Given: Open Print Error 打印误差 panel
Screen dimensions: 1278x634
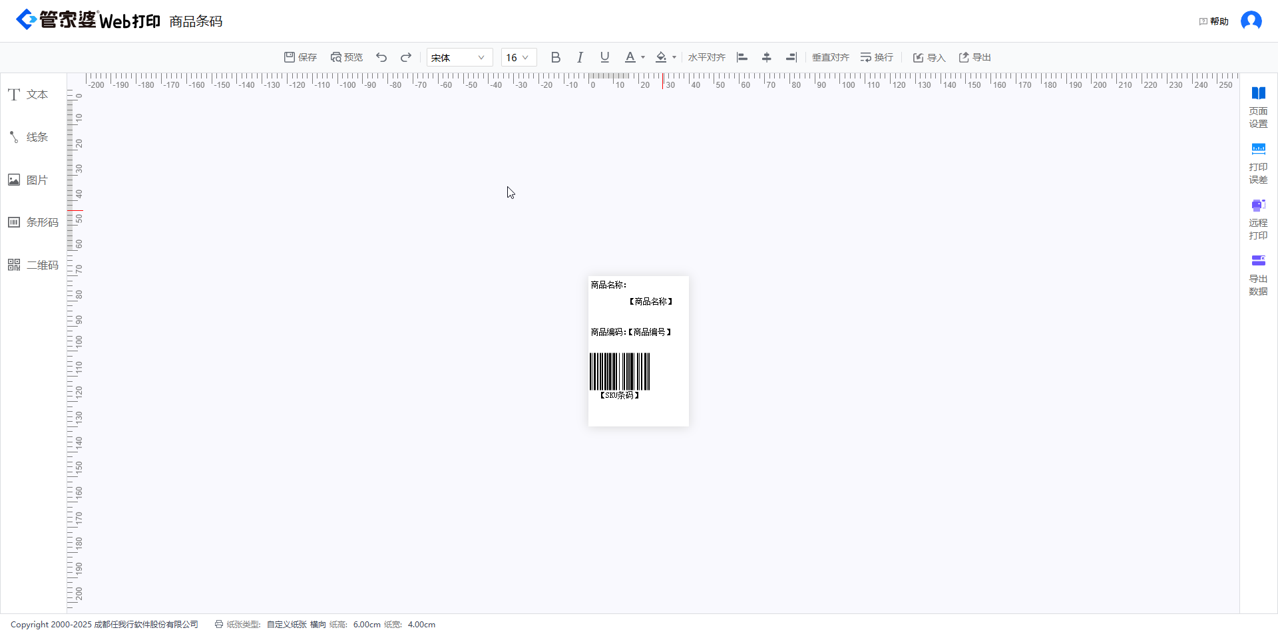Looking at the screenshot, I should [1258, 164].
